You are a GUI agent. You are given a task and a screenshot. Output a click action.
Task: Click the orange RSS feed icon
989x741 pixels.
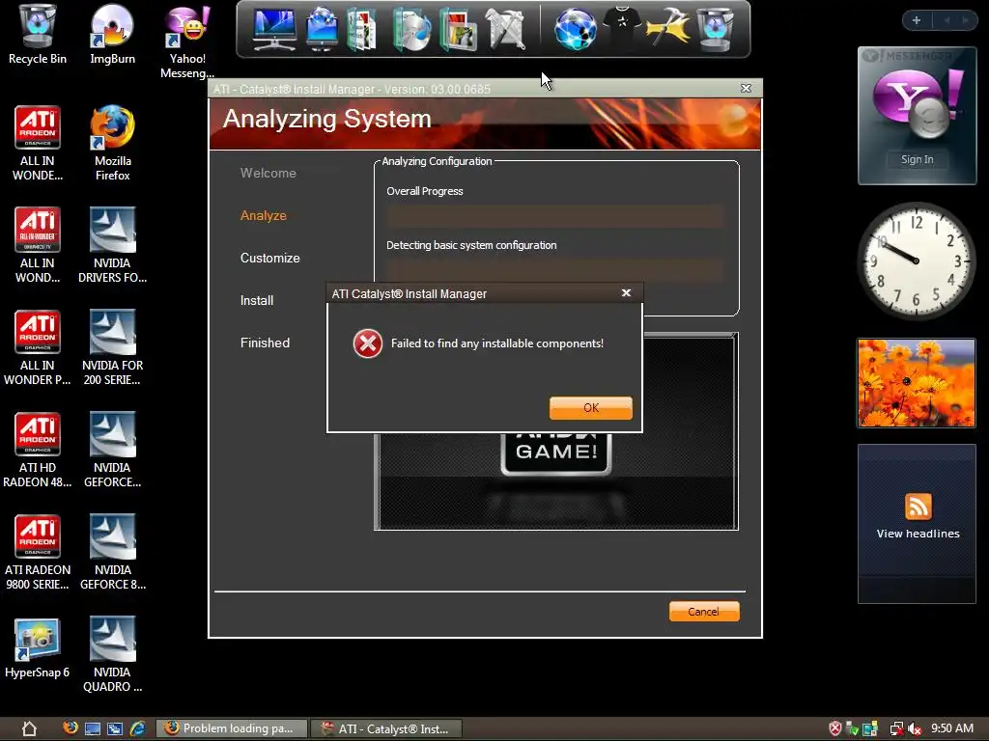point(918,507)
